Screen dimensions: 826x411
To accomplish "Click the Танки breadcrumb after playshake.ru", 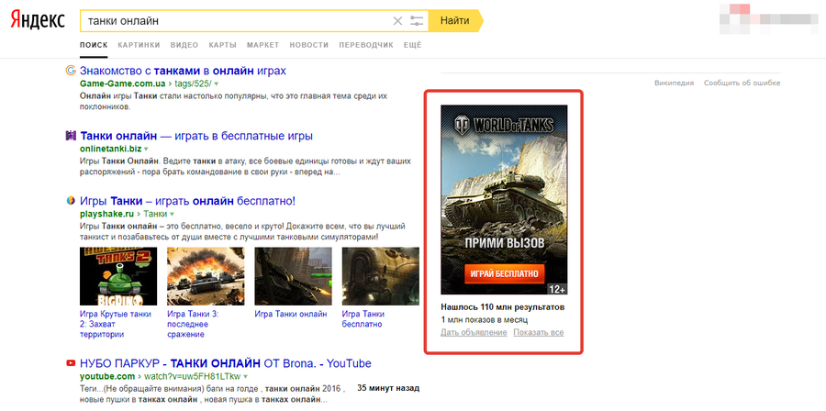I will tap(155, 214).
